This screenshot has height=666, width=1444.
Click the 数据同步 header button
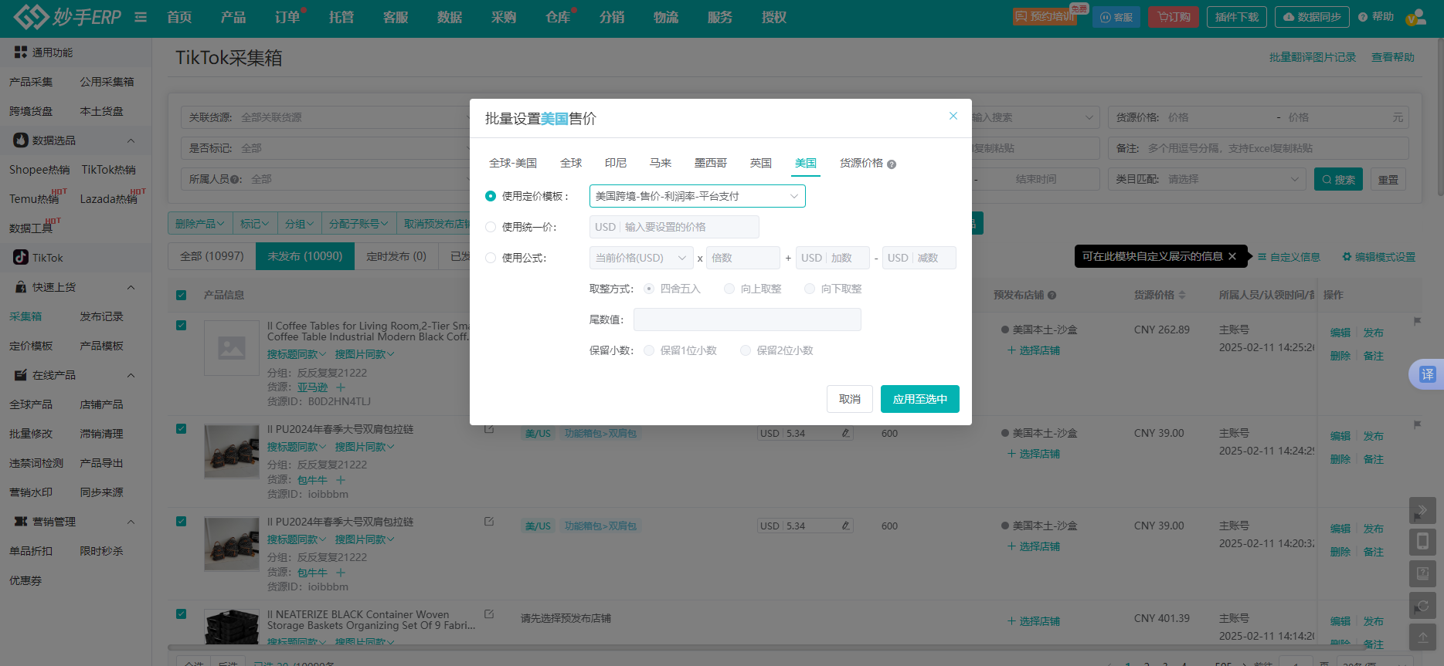pyautogui.click(x=1312, y=17)
